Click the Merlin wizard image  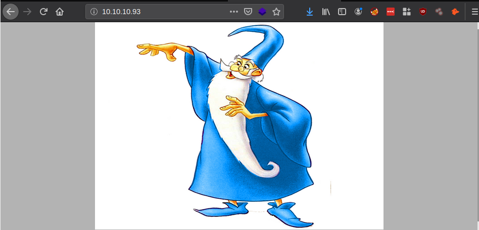[x=239, y=126]
